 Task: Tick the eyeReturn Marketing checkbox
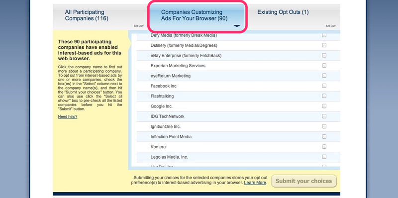(324, 76)
